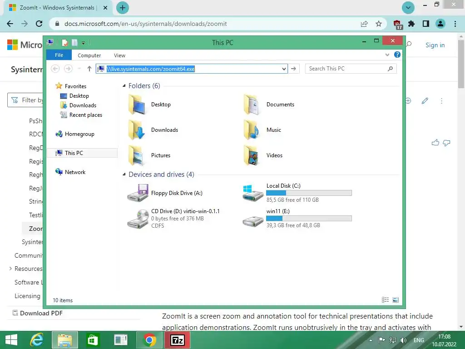465x349 pixels.
Task: Open Chrome extensions puzzle icon
Action: (411, 24)
